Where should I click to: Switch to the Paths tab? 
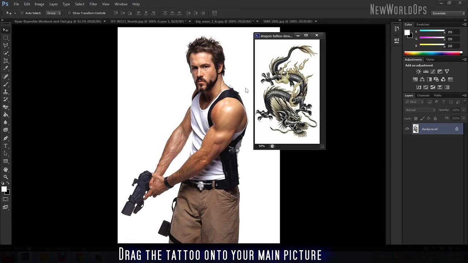[438, 95]
